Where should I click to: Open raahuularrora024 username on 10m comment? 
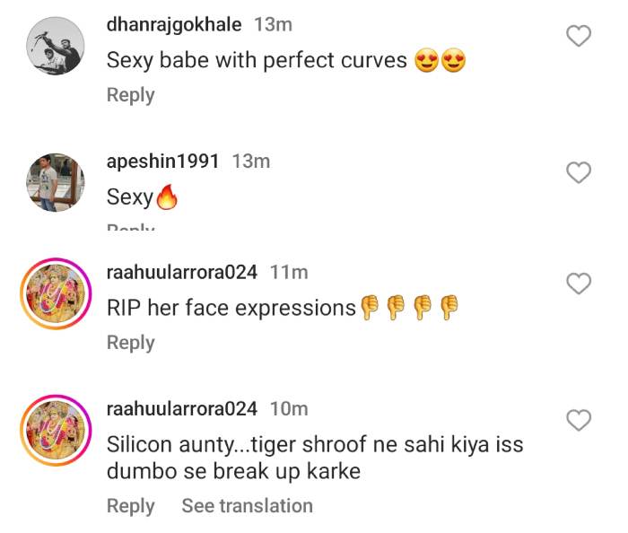182,408
